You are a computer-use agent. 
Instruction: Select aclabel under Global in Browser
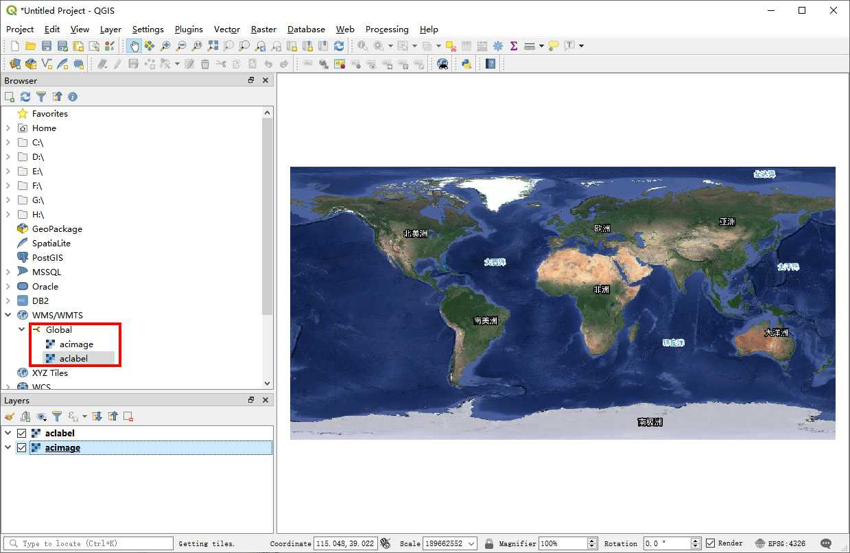[x=73, y=358]
